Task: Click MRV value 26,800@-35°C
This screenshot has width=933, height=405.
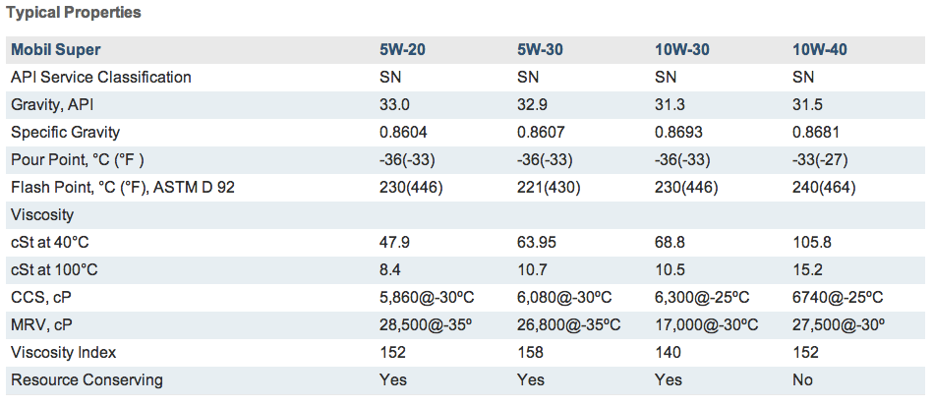Action: coord(569,324)
